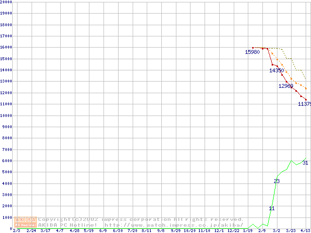Screen dimensions: 311x233
Task: Click the last orange dashed line marker
Action: (306, 88)
